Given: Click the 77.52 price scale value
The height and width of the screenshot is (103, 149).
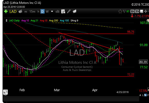Looking at the screenshot, I should (144, 67).
